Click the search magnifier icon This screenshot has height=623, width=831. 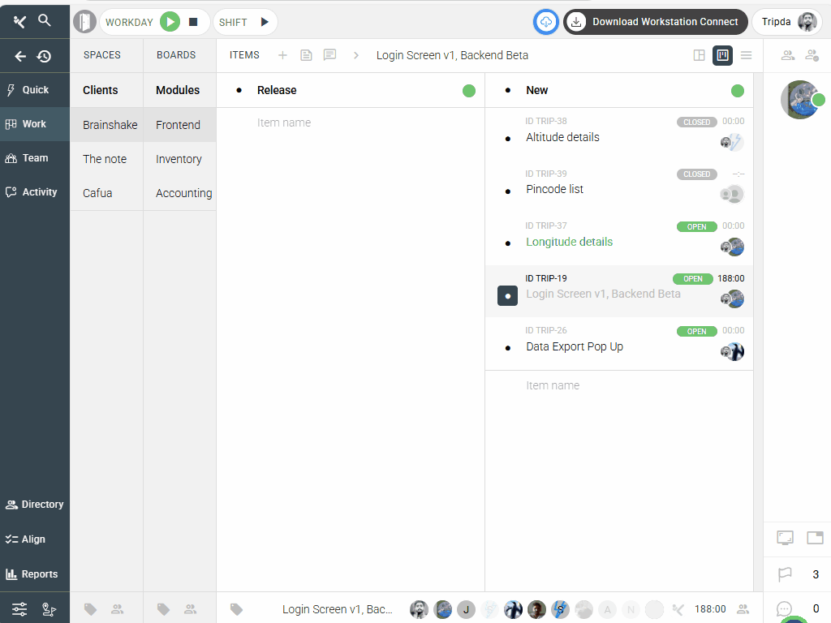click(45, 21)
